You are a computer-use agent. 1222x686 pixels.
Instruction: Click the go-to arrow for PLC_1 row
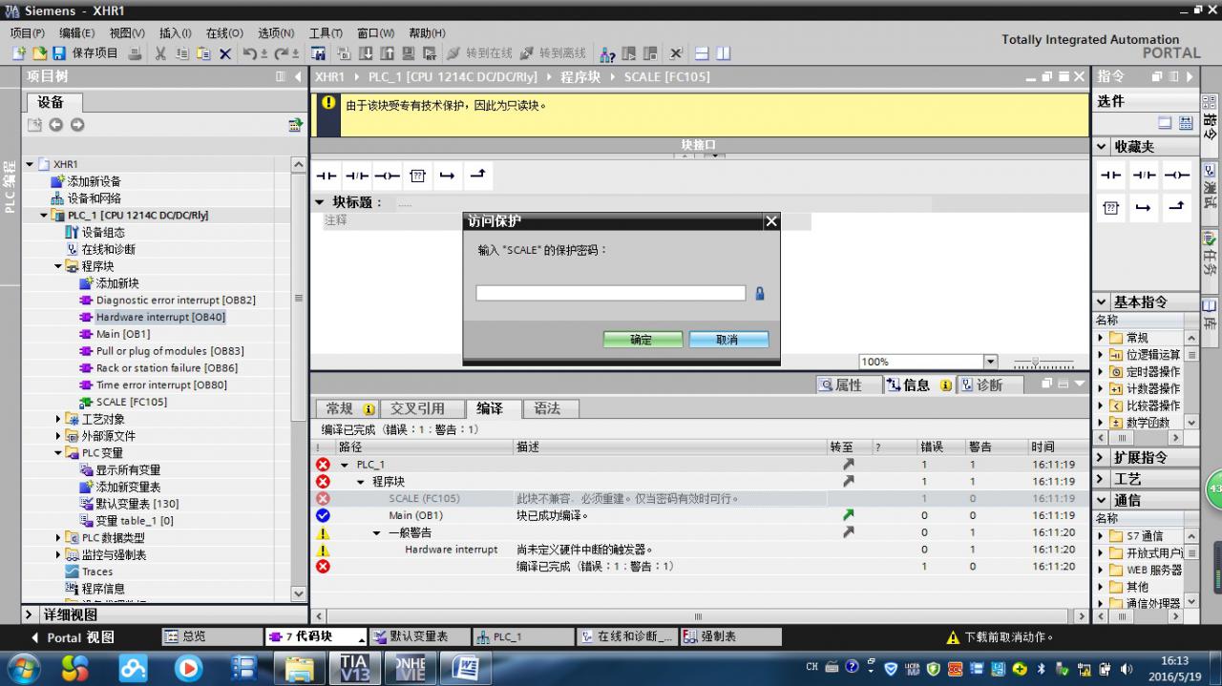click(x=848, y=465)
